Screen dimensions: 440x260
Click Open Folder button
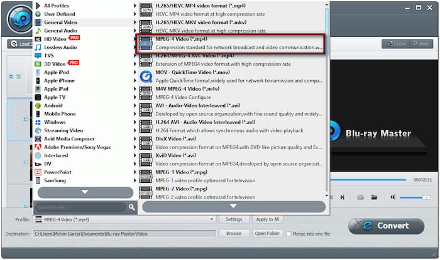267,234
